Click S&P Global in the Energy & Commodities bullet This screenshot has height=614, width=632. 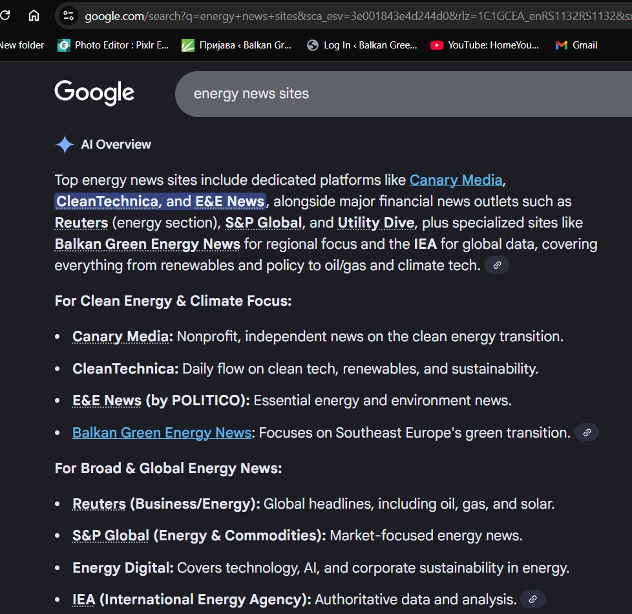[x=111, y=535]
